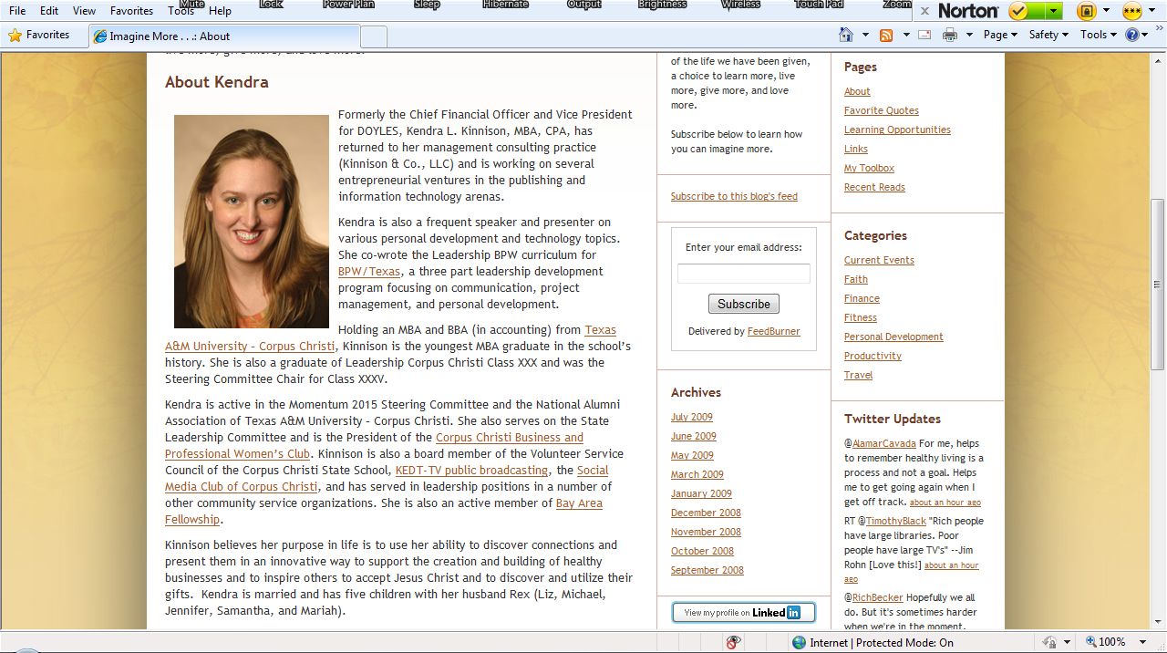This screenshot has width=1167, height=653.
Task: Click the View my profile on LinkedIn badge
Action: [x=744, y=612]
